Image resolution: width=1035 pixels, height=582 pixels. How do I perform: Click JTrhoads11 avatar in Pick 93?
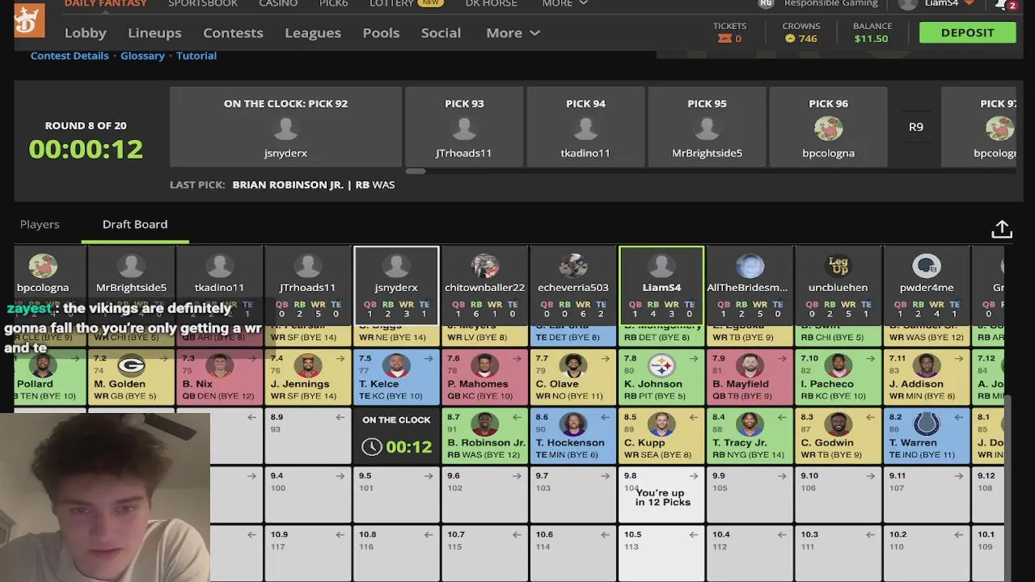tap(464, 129)
